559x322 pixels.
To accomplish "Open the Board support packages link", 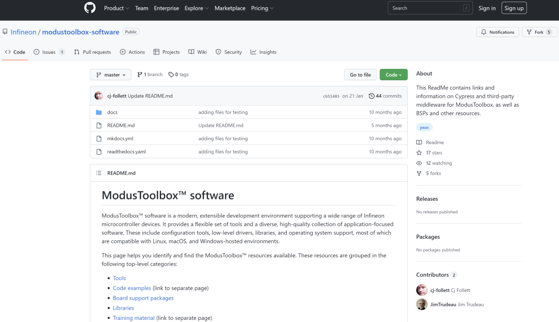I will 143,298.
